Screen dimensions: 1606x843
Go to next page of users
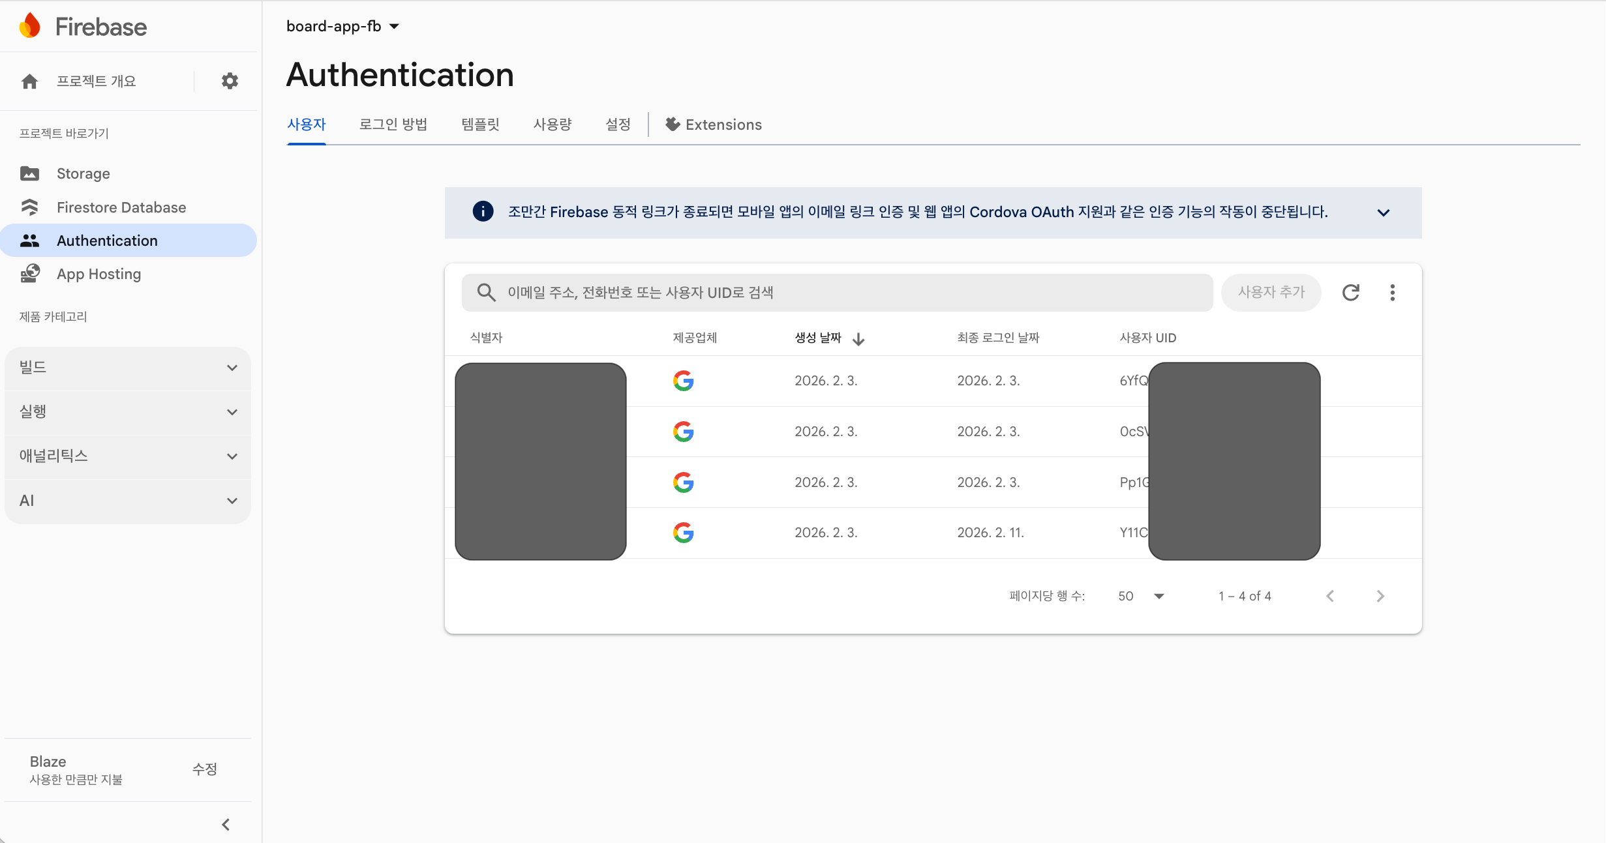1380,596
